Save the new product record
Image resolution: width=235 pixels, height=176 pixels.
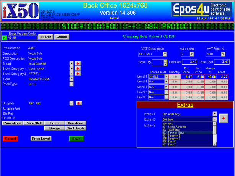tap(77, 139)
